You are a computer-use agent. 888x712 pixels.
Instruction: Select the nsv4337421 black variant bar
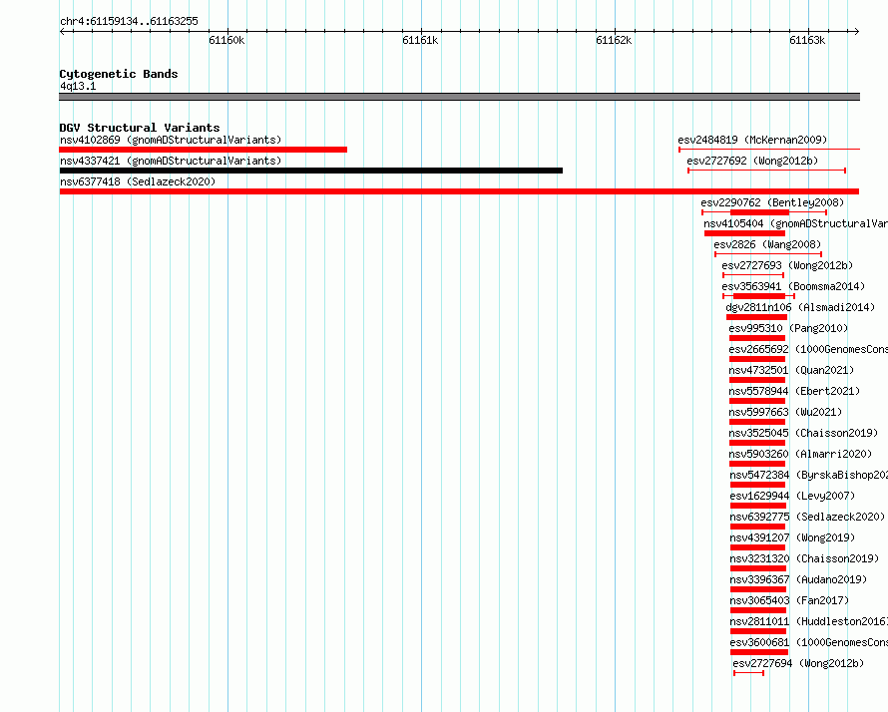pos(311,171)
